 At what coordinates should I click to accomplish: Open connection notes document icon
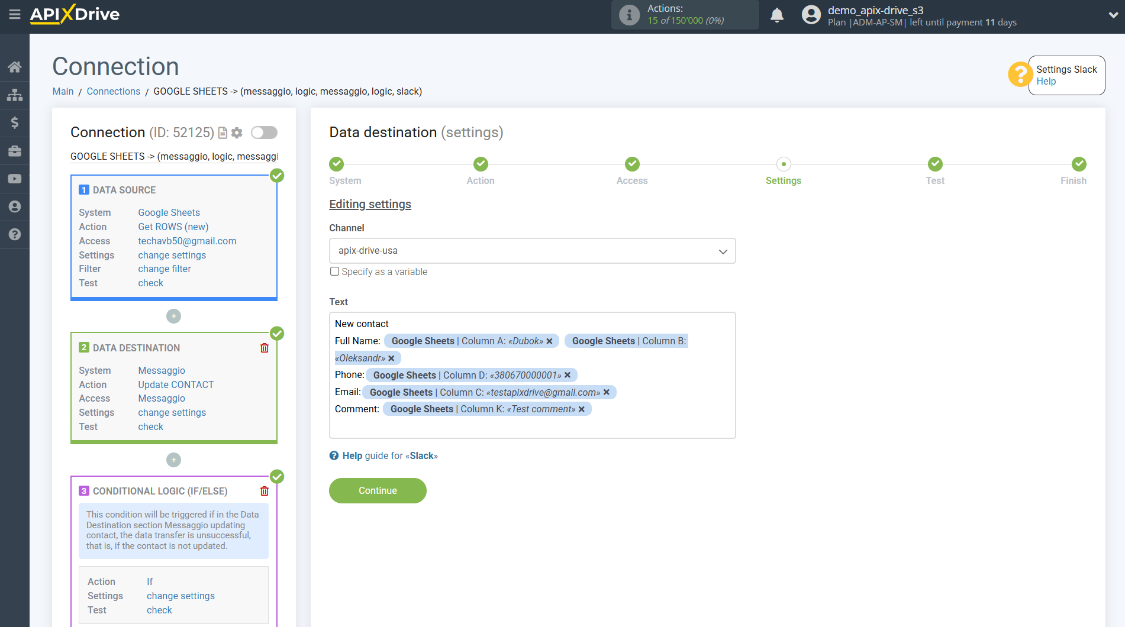point(223,132)
